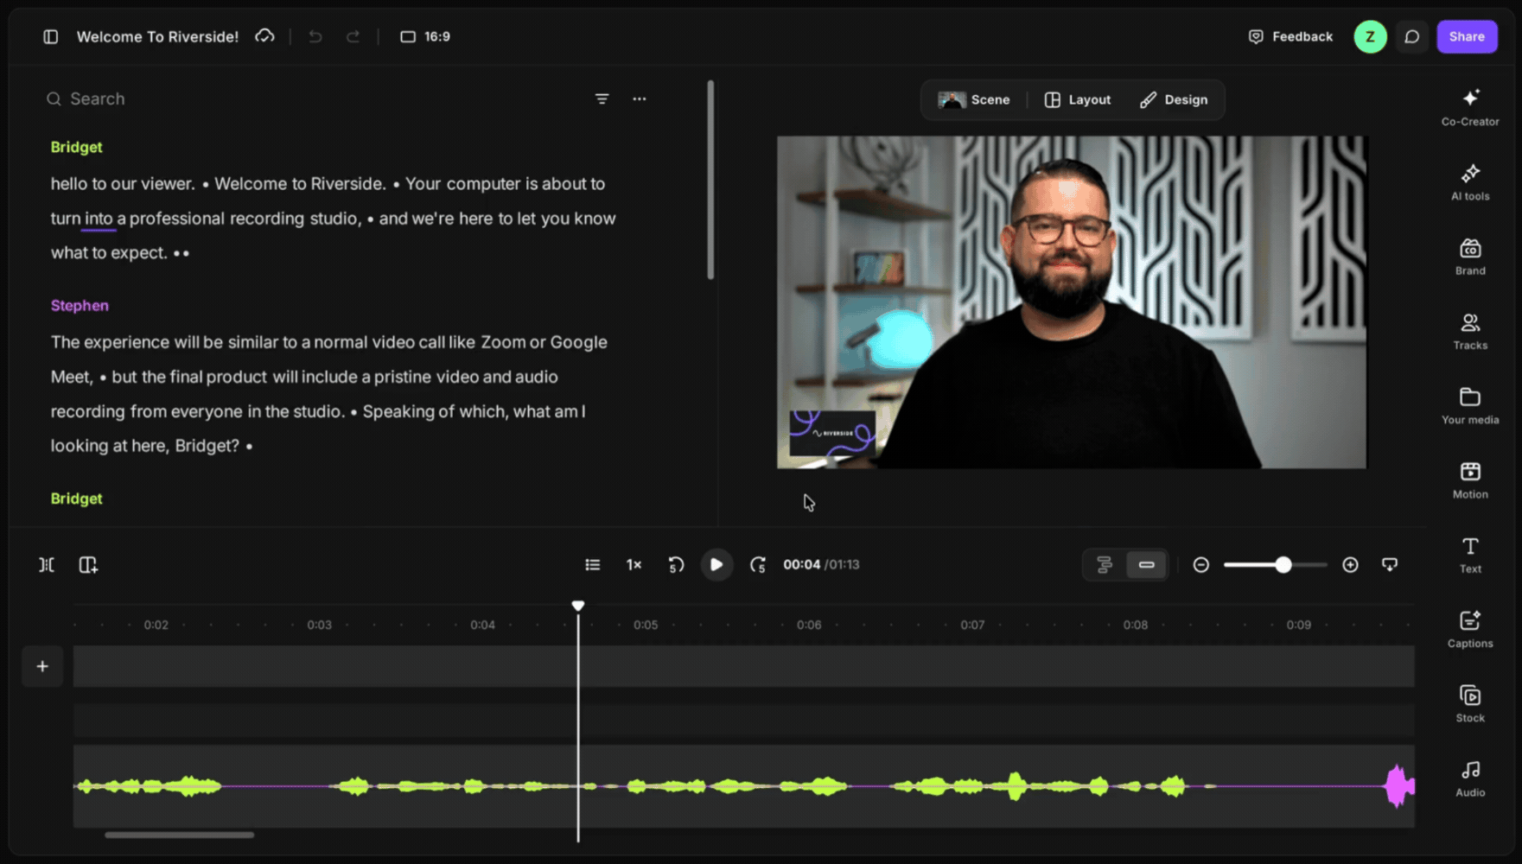The width and height of the screenshot is (1522, 864).
Task: Open the Text panel
Action: tap(1470, 555)
